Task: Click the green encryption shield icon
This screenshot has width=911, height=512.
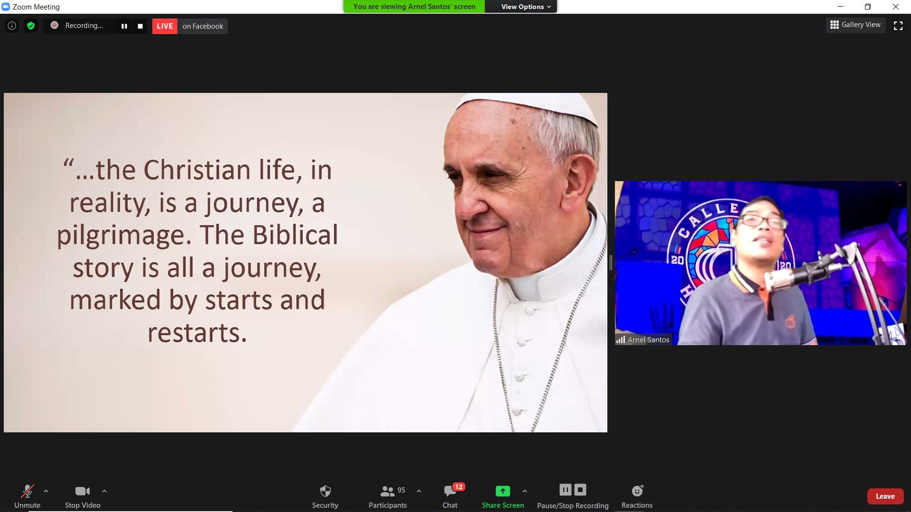Action: point(31,26)
